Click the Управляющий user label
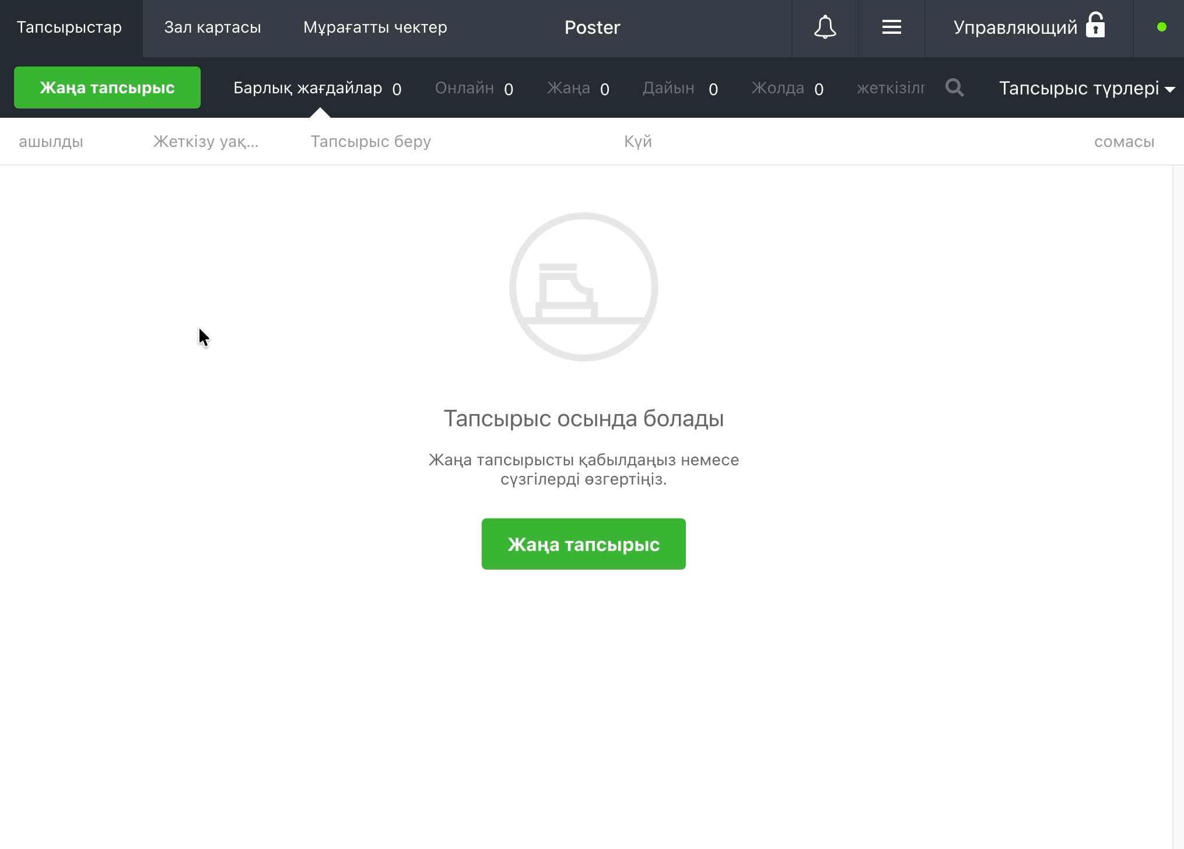This screenshot has height=849, width=1184. click(1015, 27)
